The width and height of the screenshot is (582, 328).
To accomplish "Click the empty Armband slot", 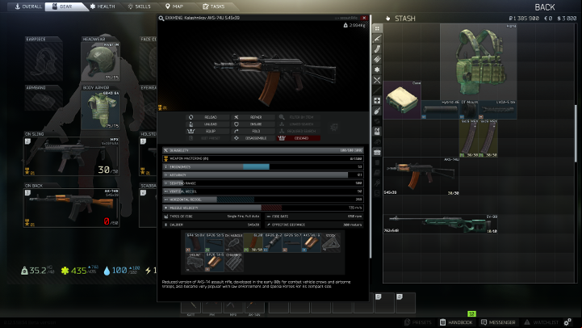I will pos(43,100).
